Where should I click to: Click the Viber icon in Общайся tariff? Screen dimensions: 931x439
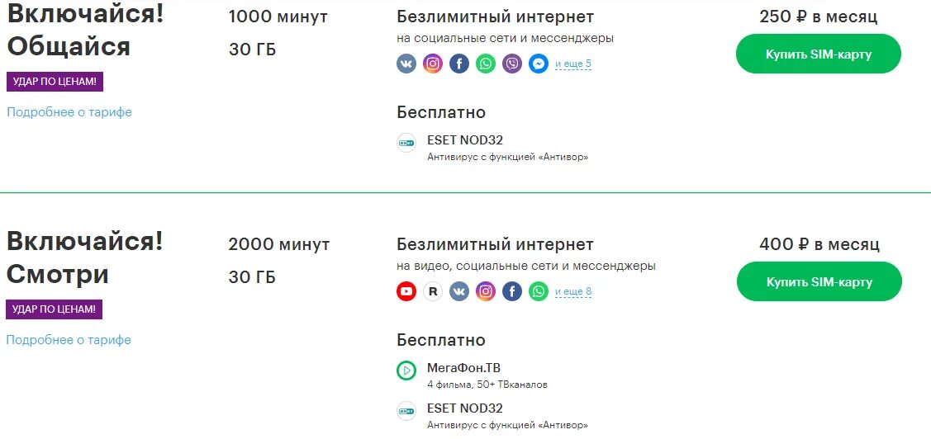[x=512, y=64]
